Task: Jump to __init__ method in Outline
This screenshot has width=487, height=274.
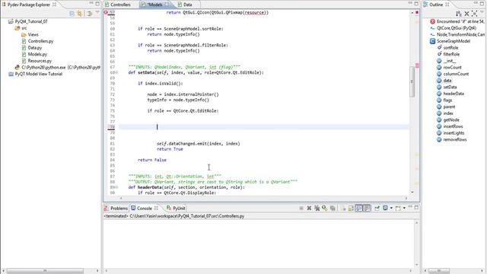Action: [450, 61]
